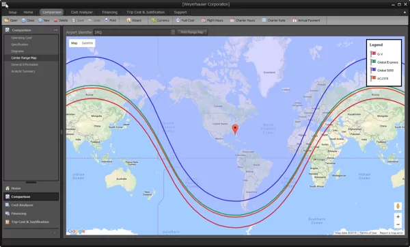Select Analytic Summary in the sidebar
The width and height of the screenshot is (410, 247).
click(23, 71)
